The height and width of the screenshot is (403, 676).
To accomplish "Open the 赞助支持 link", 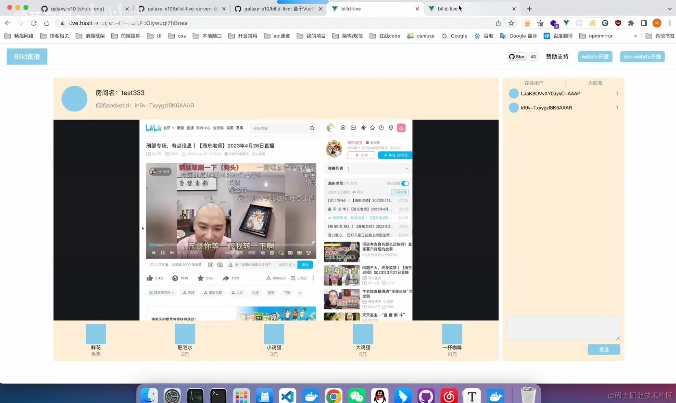I will [557, 56].
